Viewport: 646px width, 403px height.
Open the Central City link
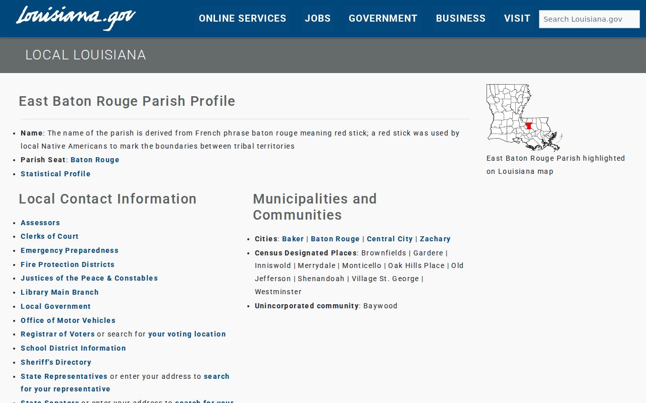click(x=390, y=239)
